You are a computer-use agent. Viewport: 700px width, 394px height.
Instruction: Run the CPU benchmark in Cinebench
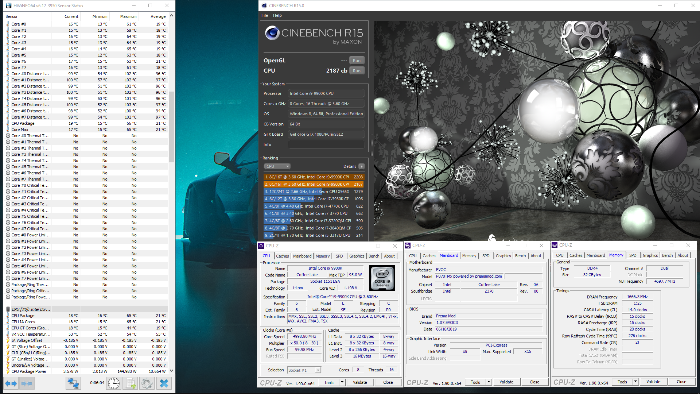(357, 71)
